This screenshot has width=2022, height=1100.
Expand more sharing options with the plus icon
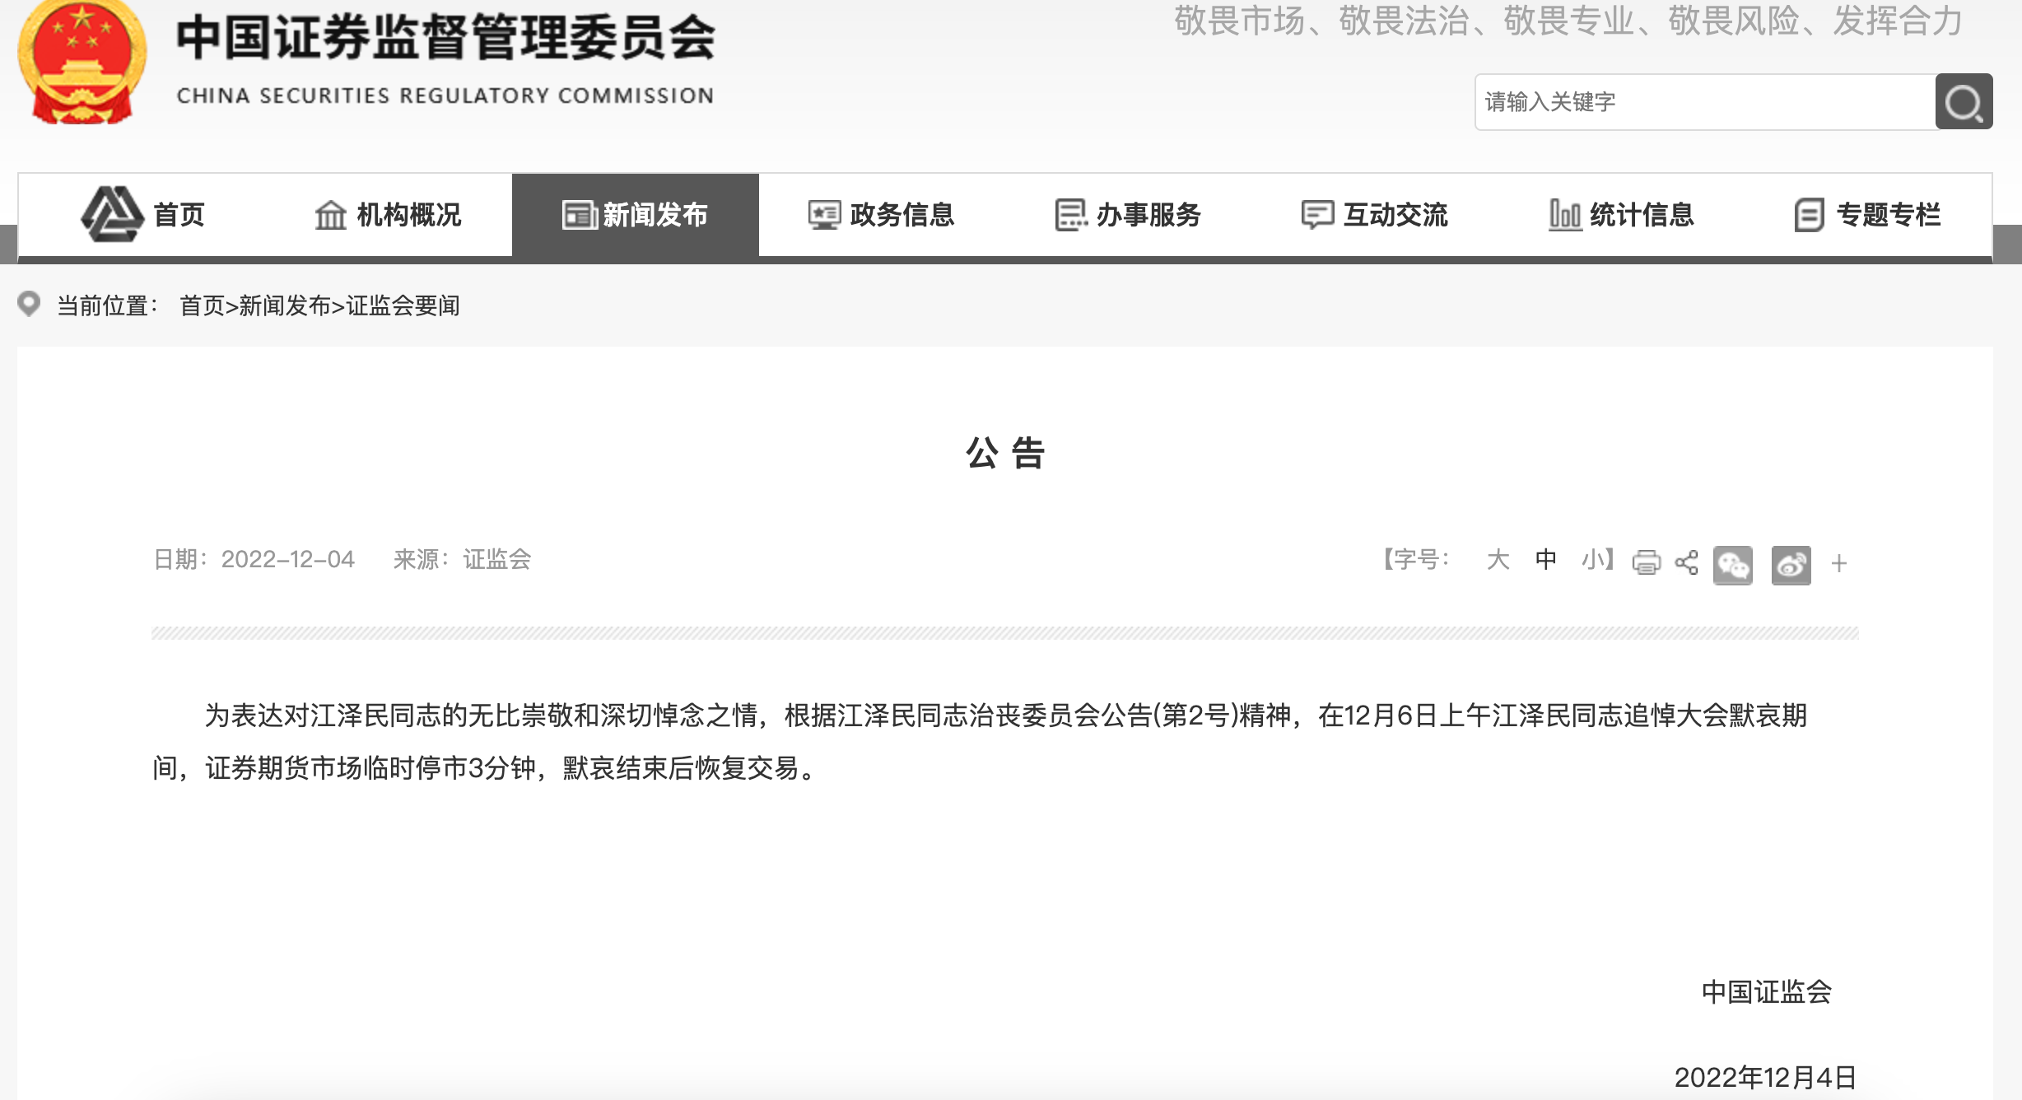click(x=1839, y=564)
